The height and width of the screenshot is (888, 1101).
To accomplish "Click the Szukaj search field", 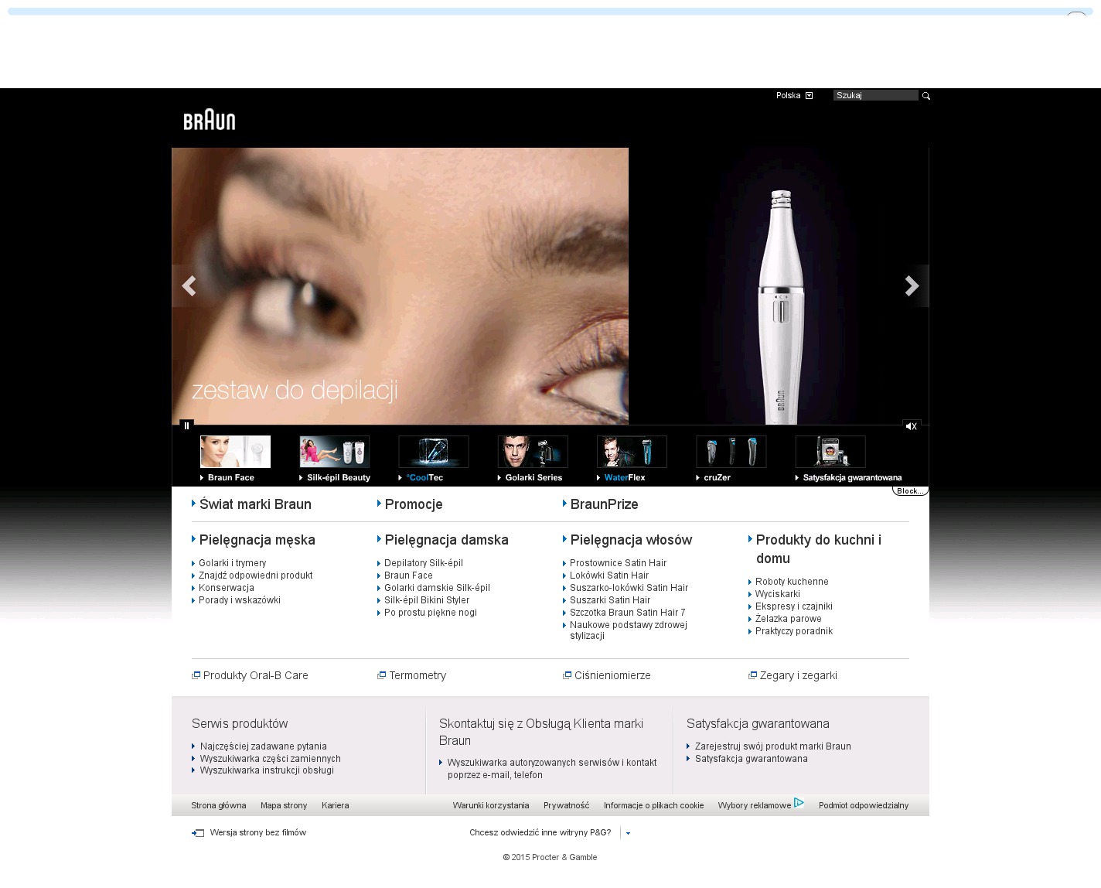I will (875, 96).
